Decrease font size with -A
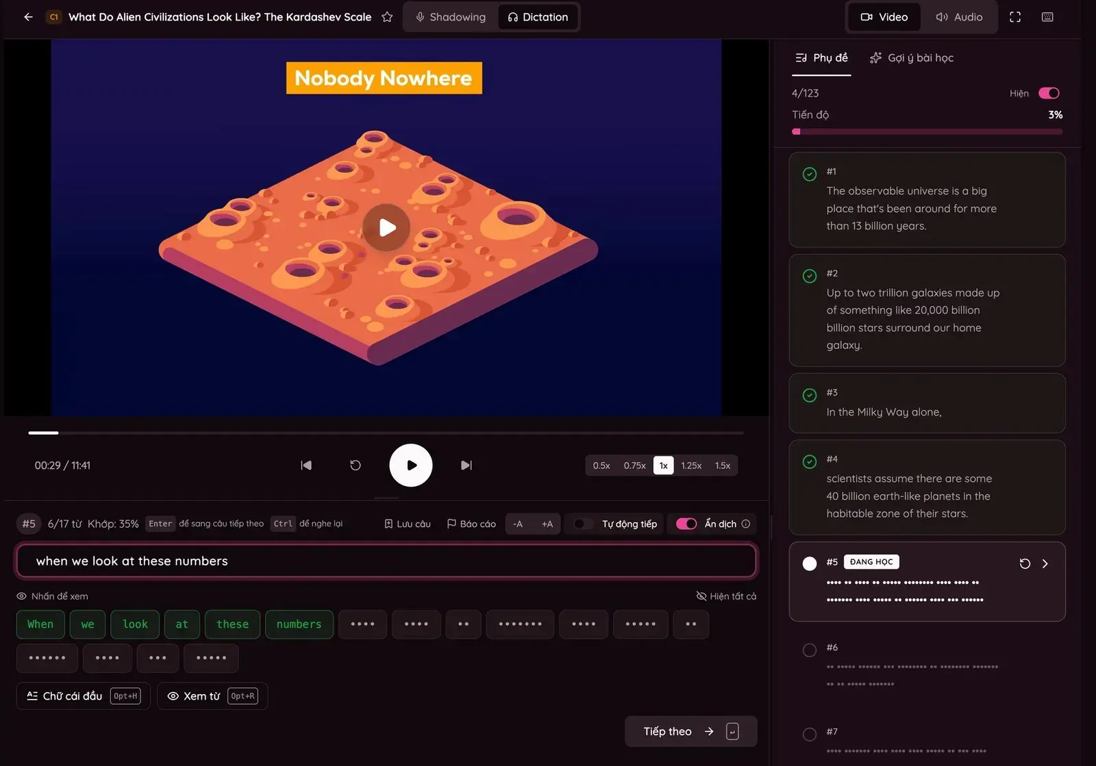 pos(518,524)
